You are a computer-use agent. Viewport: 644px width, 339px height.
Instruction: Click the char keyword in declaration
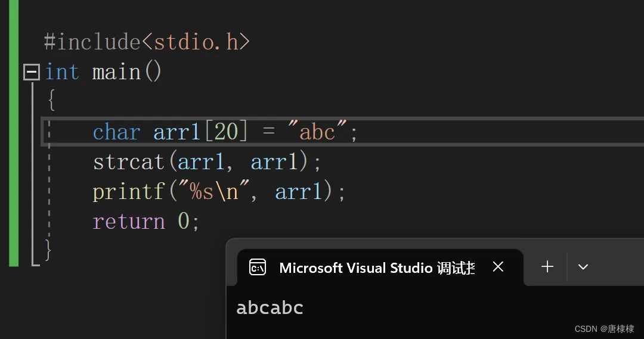click(x=116, y=132)
